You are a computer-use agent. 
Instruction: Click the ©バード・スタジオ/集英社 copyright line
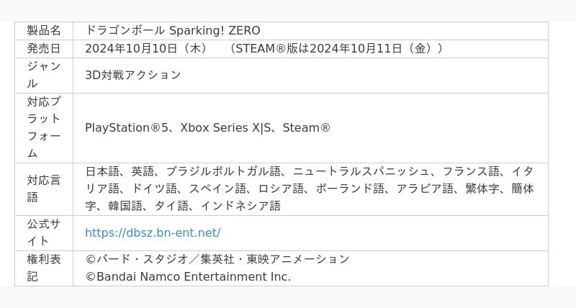(x=217, y=259)
